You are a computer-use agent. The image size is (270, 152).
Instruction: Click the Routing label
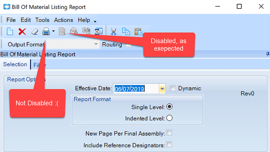point(112,44)
